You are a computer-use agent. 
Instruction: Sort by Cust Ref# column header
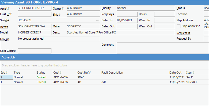click(x=89, y=73)
